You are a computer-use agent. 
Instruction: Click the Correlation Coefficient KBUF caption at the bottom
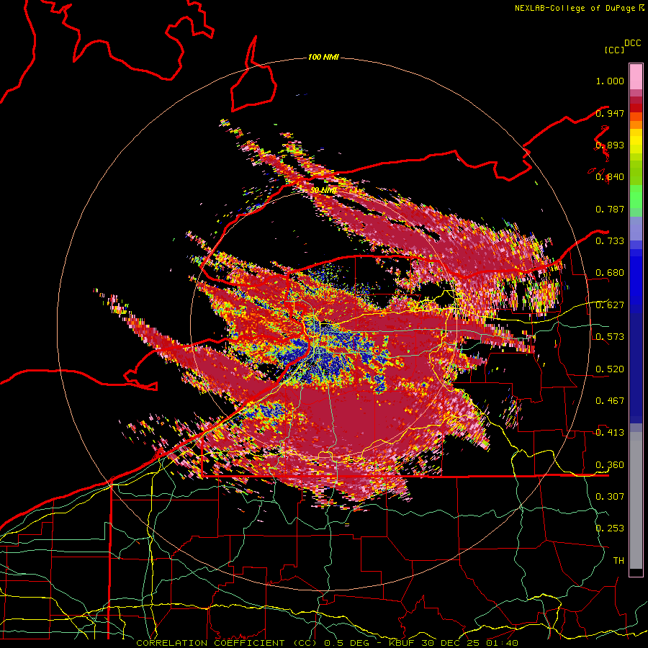pyautogui.click(x=327, y=643)
